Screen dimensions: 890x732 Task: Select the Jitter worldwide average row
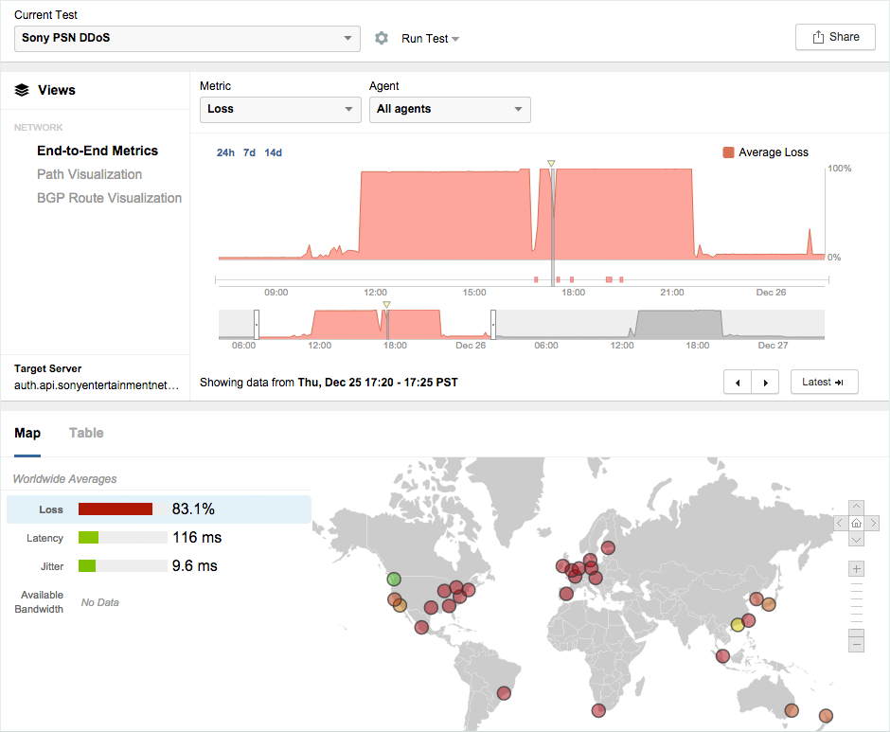(159, 566)
